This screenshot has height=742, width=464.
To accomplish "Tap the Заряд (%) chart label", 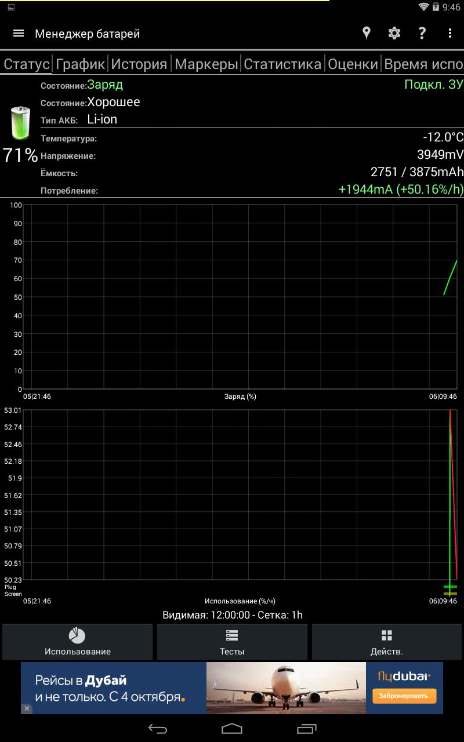I will pos(240,397).
